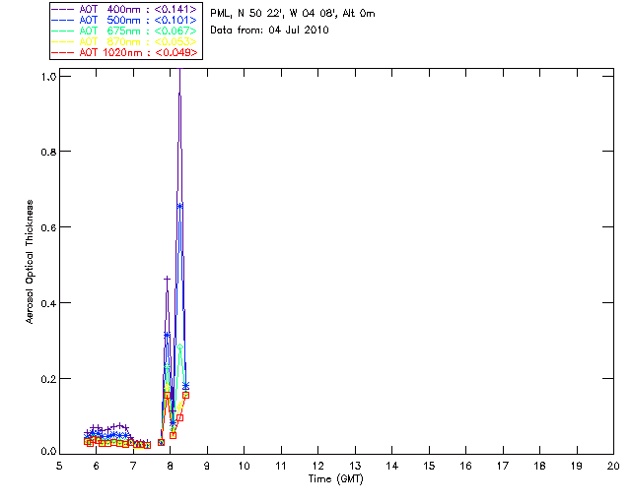631x504 pixels.
Task: Click x-axis tick label 12
Action: coord(317,466)
